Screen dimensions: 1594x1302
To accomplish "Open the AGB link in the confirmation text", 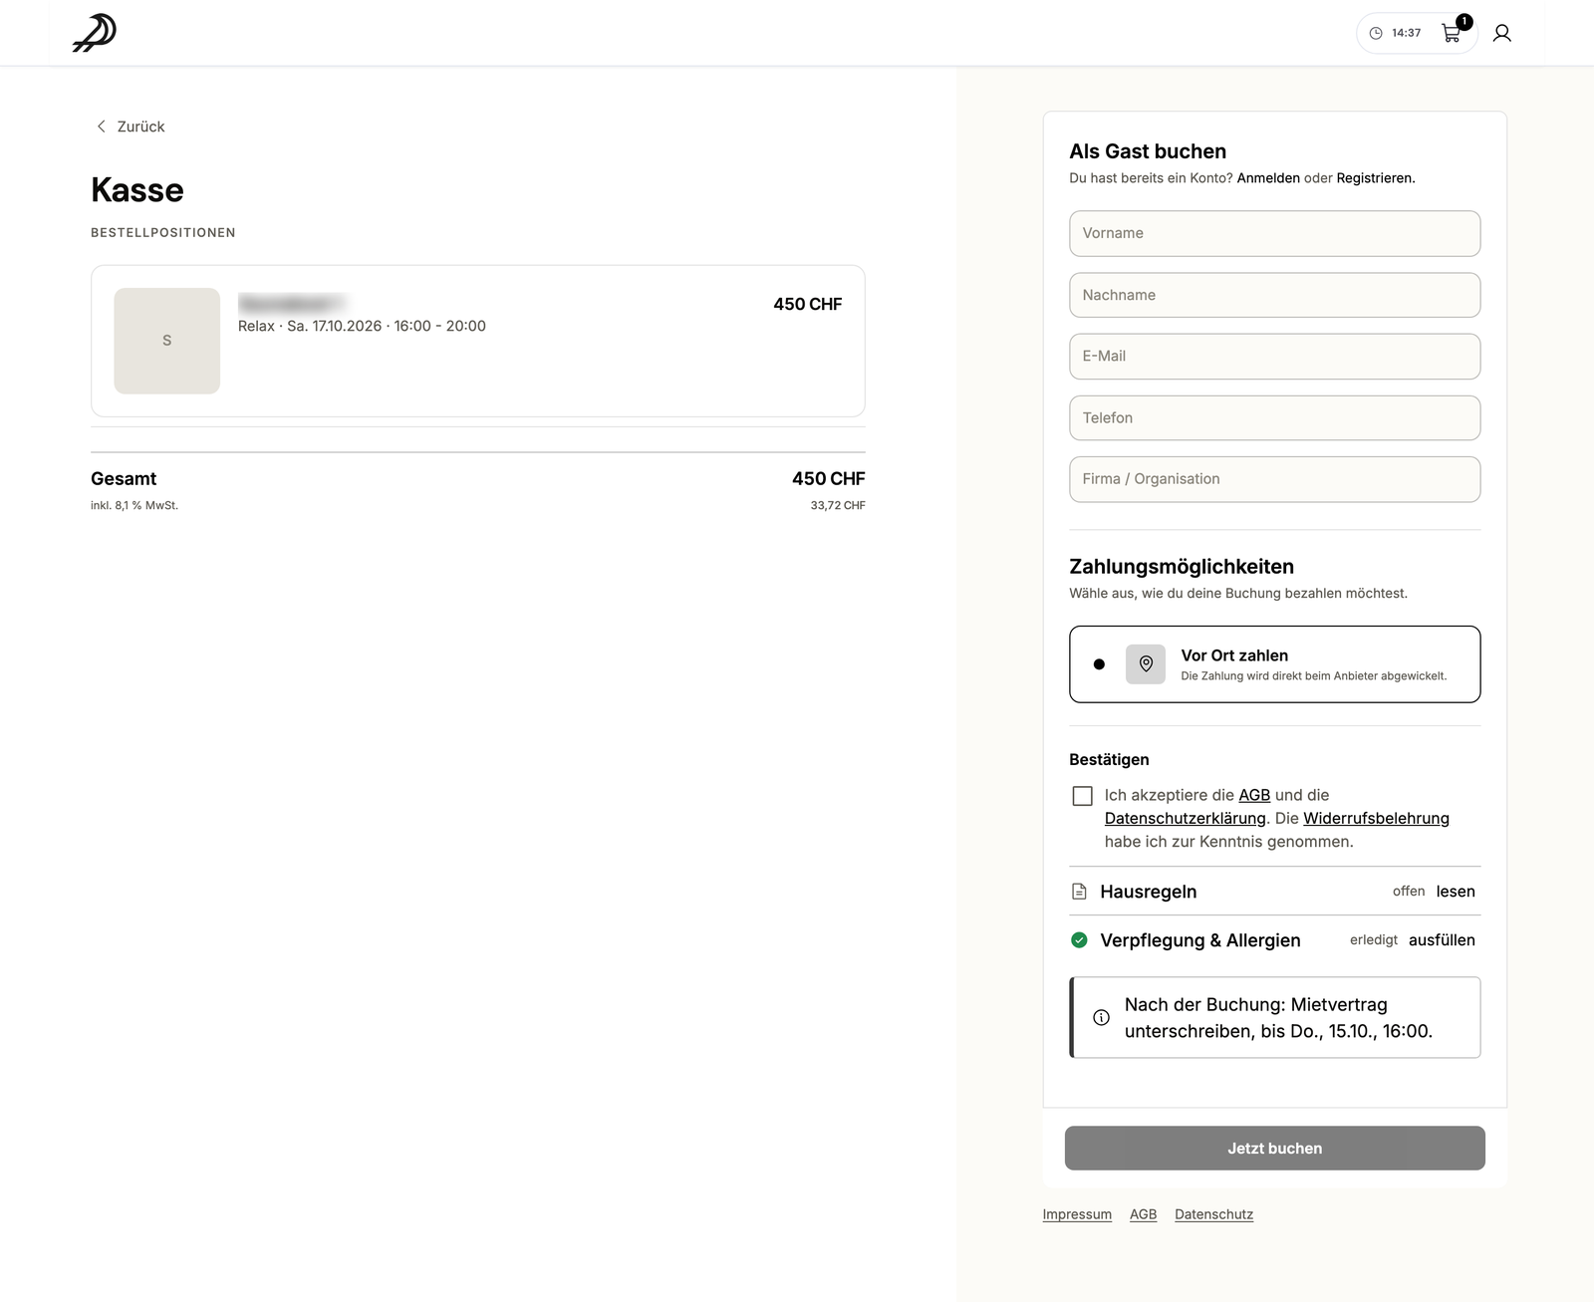I will tap(1254, 795).
